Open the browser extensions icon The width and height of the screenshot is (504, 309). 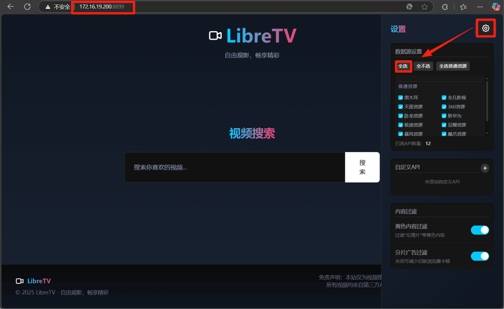pos(445,7)
